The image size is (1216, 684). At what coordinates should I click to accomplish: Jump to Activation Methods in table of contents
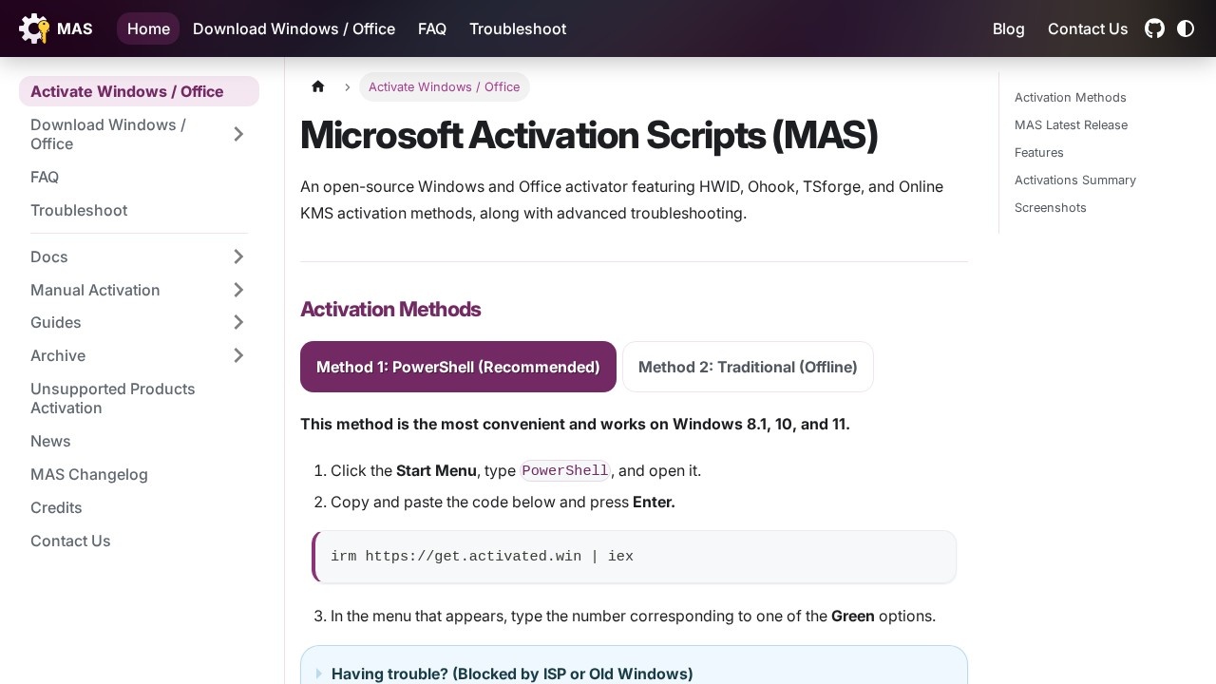[1071, 97]
